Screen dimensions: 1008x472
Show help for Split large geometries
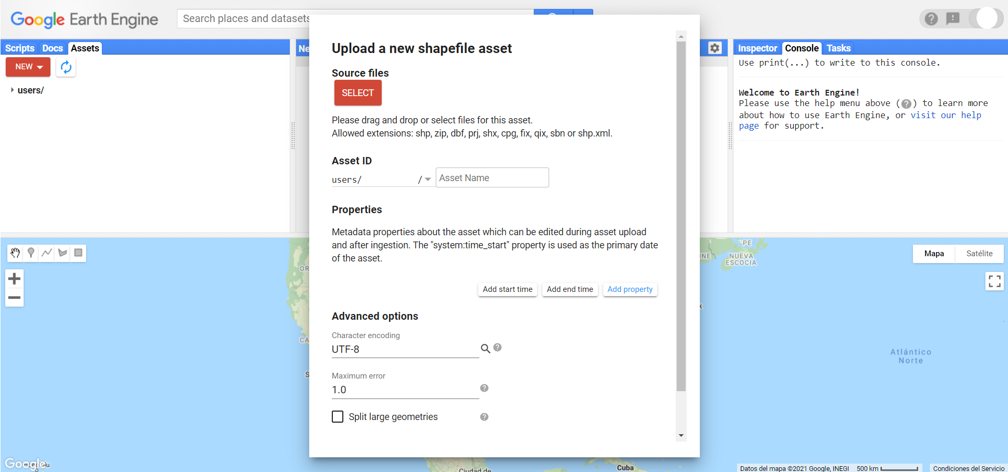coord(484,417)
